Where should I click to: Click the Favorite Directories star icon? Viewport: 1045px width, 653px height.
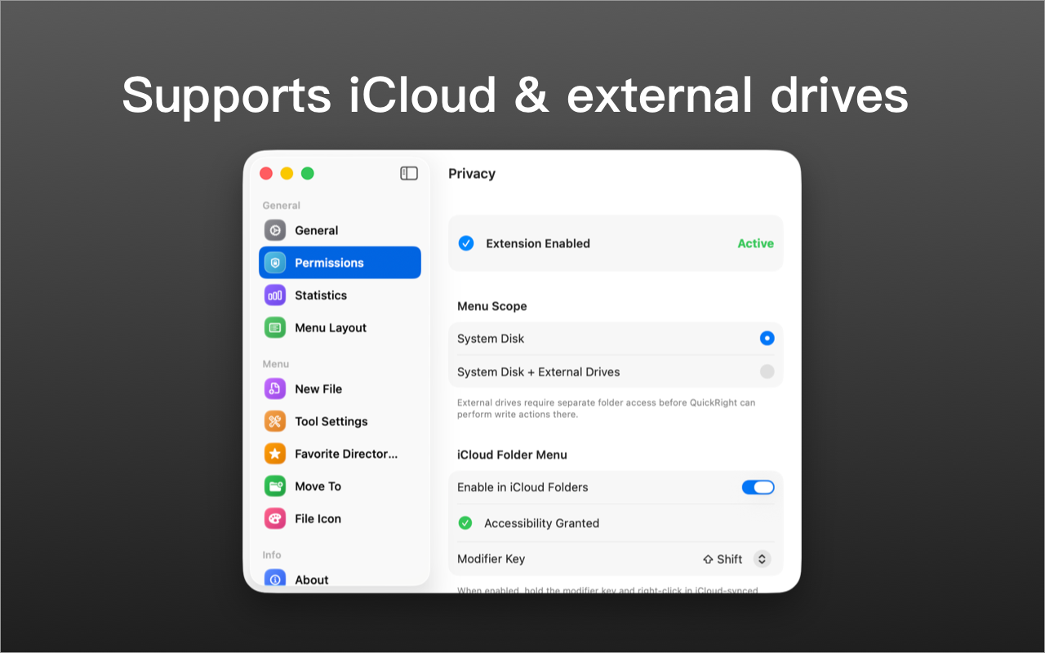click(x=275, y=454)
